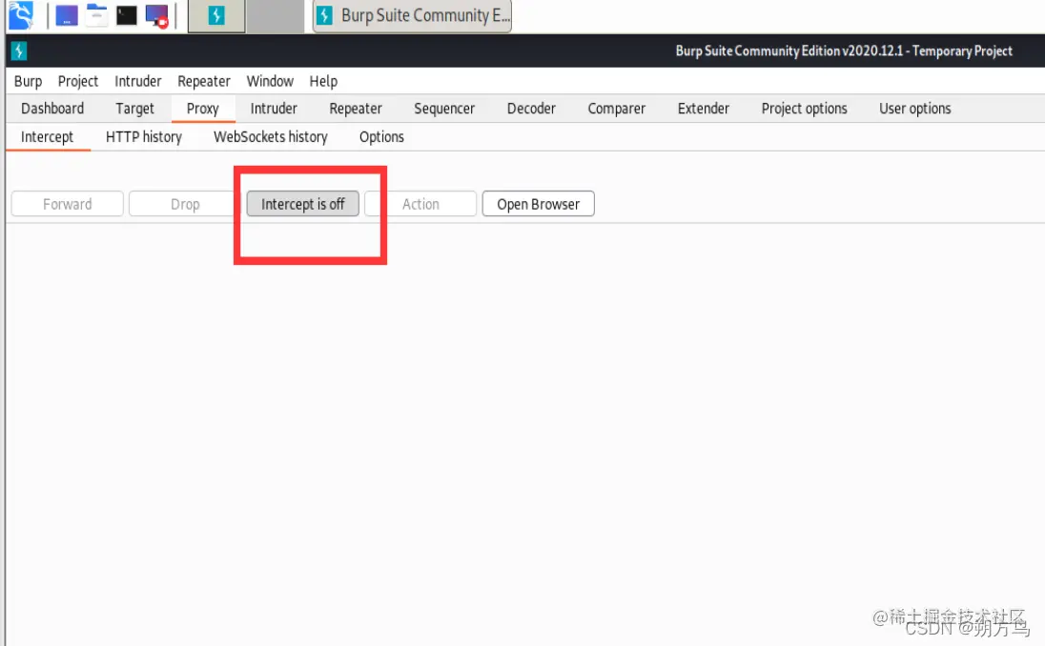
Task: Launch the terminal emulator from the taskbar
Action: click(127, 15)
